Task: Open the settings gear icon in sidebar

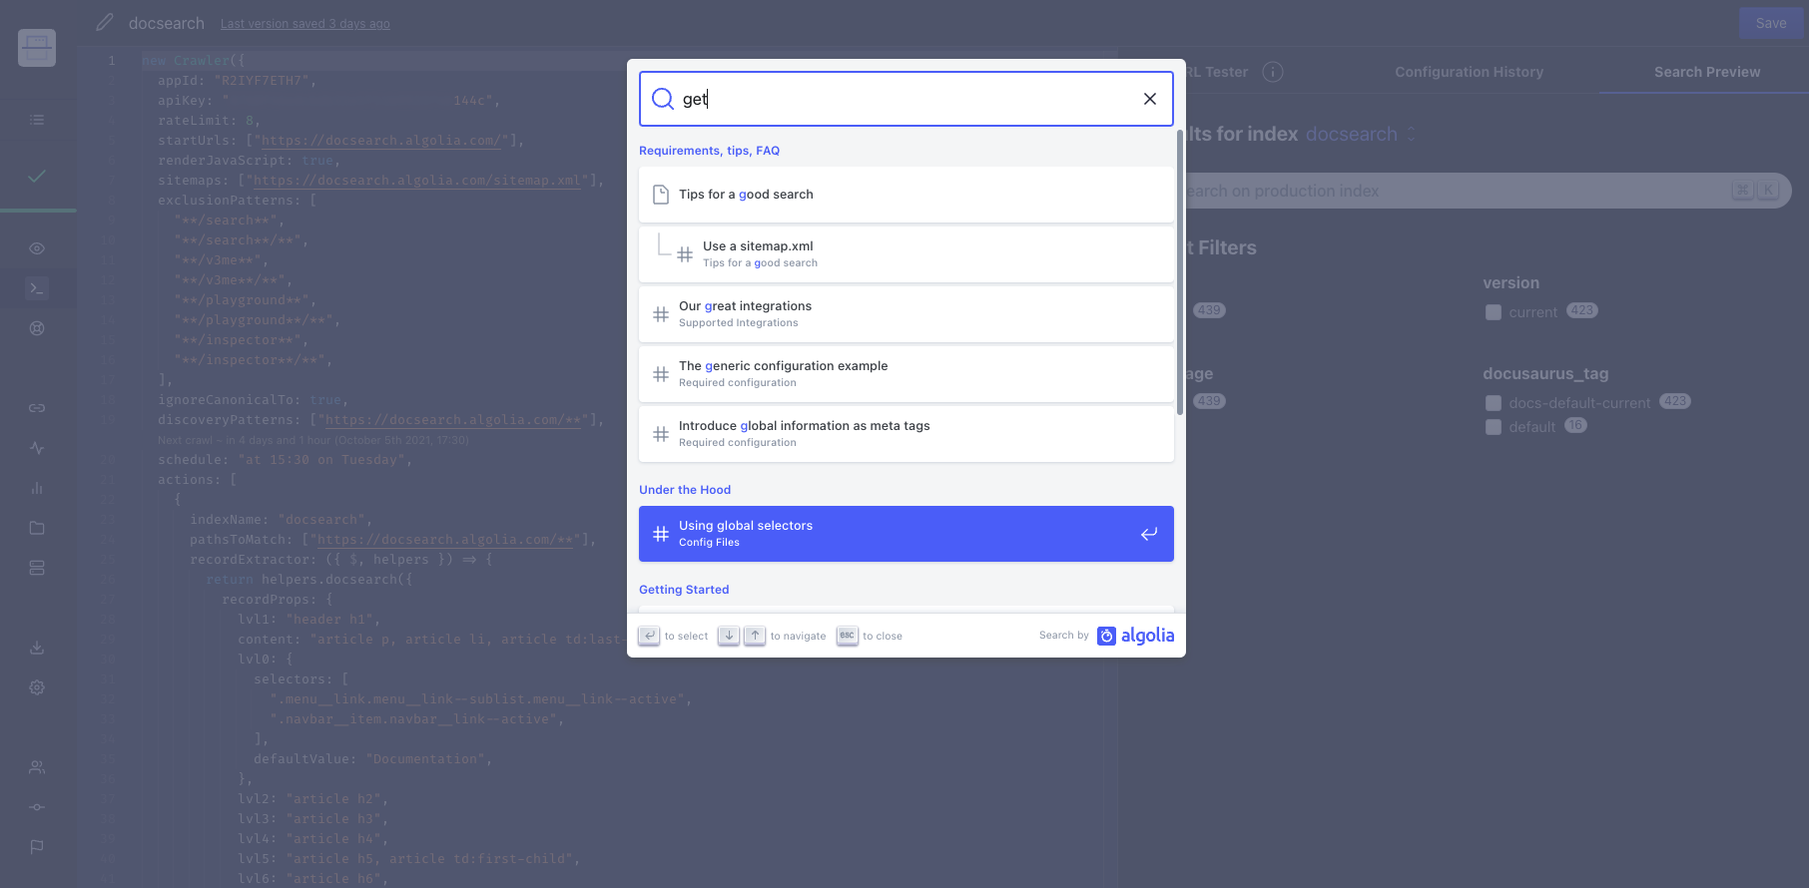Action: click(37, 687)
